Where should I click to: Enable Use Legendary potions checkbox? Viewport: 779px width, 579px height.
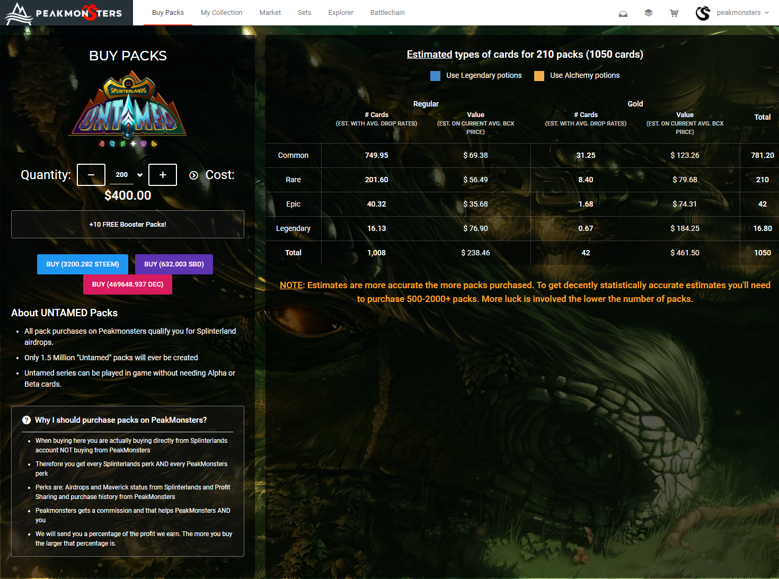click(435, 76)
